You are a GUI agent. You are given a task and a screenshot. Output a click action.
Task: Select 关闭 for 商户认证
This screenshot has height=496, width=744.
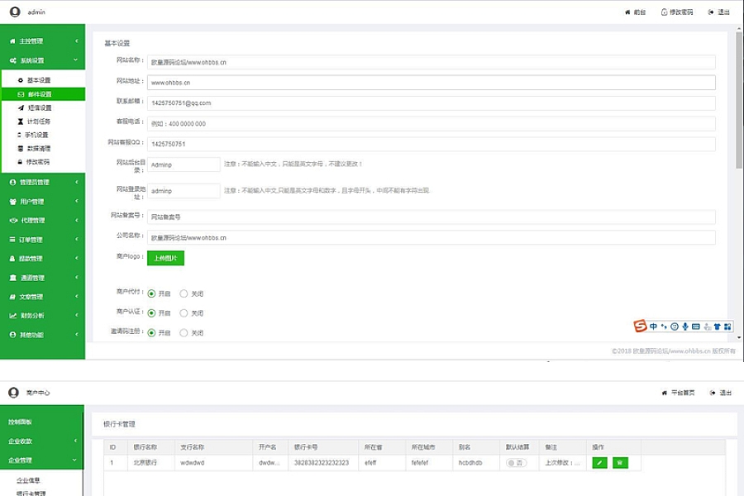click(x=184, y=313)
